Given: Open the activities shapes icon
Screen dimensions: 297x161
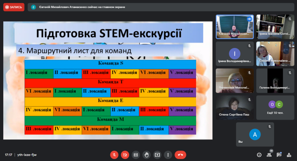Looking at the screenshot, I should 289,155.
